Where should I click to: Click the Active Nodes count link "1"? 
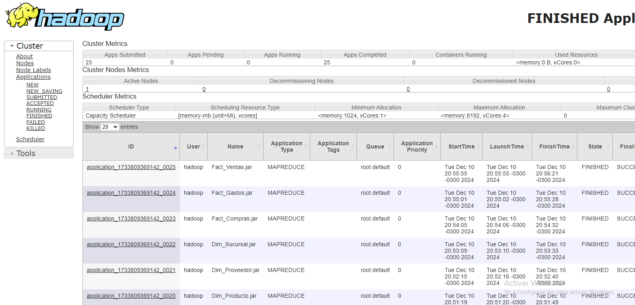[x=87, y=89]
